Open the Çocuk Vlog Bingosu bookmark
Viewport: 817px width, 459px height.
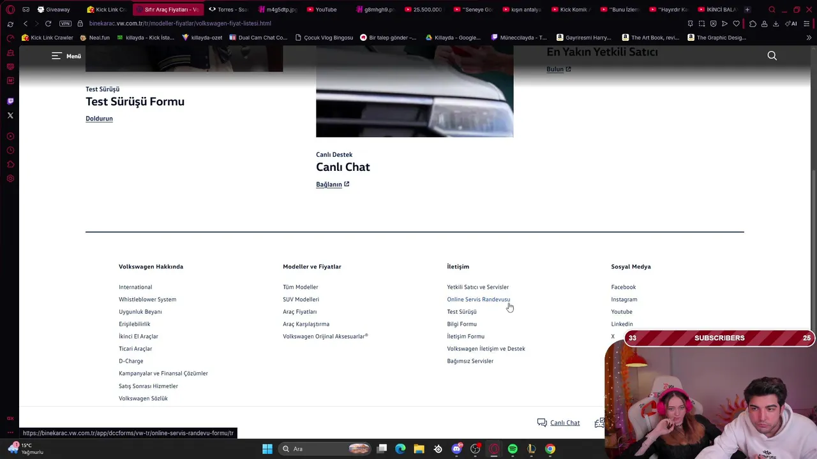click(x=324, y=38)
